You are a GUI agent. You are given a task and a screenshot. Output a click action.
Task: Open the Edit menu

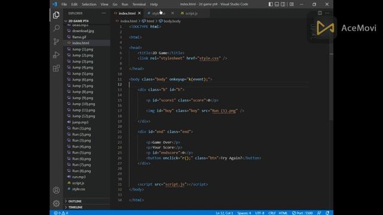(x=74, y=4)
